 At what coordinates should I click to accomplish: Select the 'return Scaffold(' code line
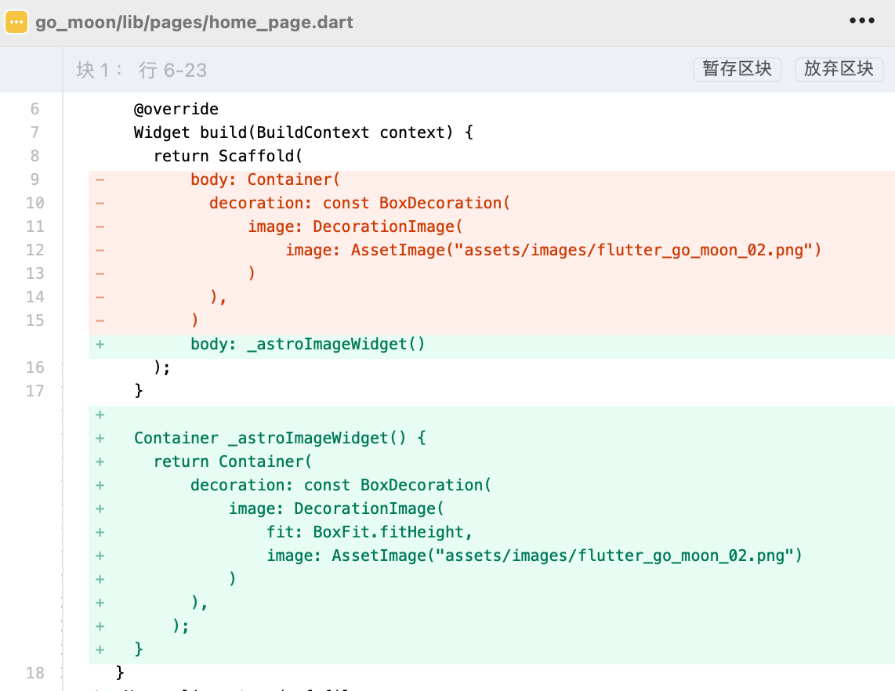click(x=227, y=156)
